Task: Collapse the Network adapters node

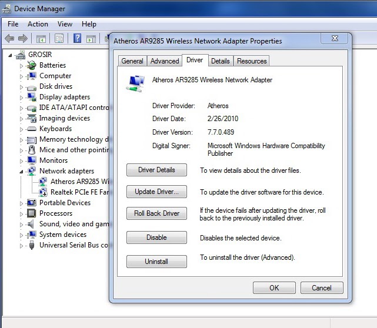Action: coord(21,172)
